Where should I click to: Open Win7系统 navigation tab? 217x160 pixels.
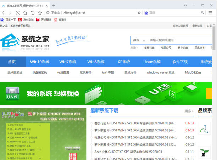tap(68, 62)
